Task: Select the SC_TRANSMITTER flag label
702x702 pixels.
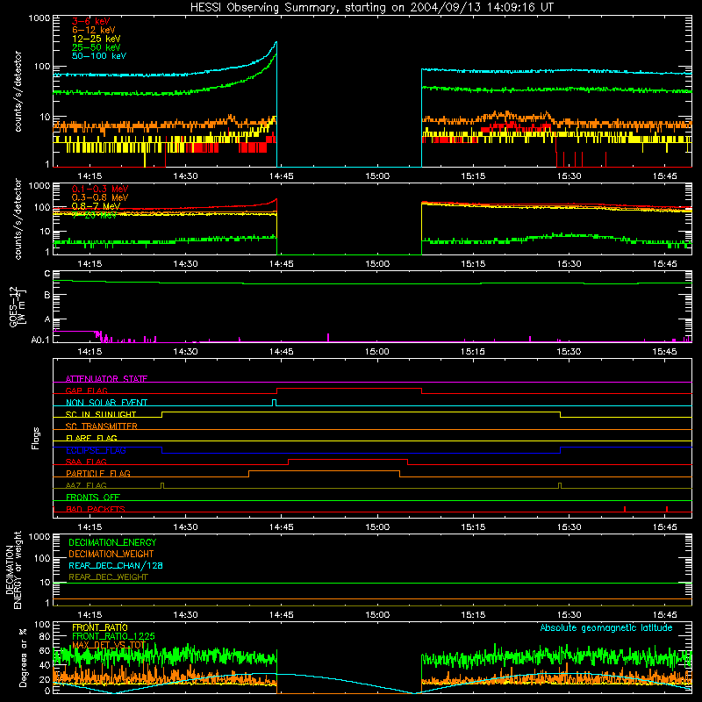Action: [102, 426]
